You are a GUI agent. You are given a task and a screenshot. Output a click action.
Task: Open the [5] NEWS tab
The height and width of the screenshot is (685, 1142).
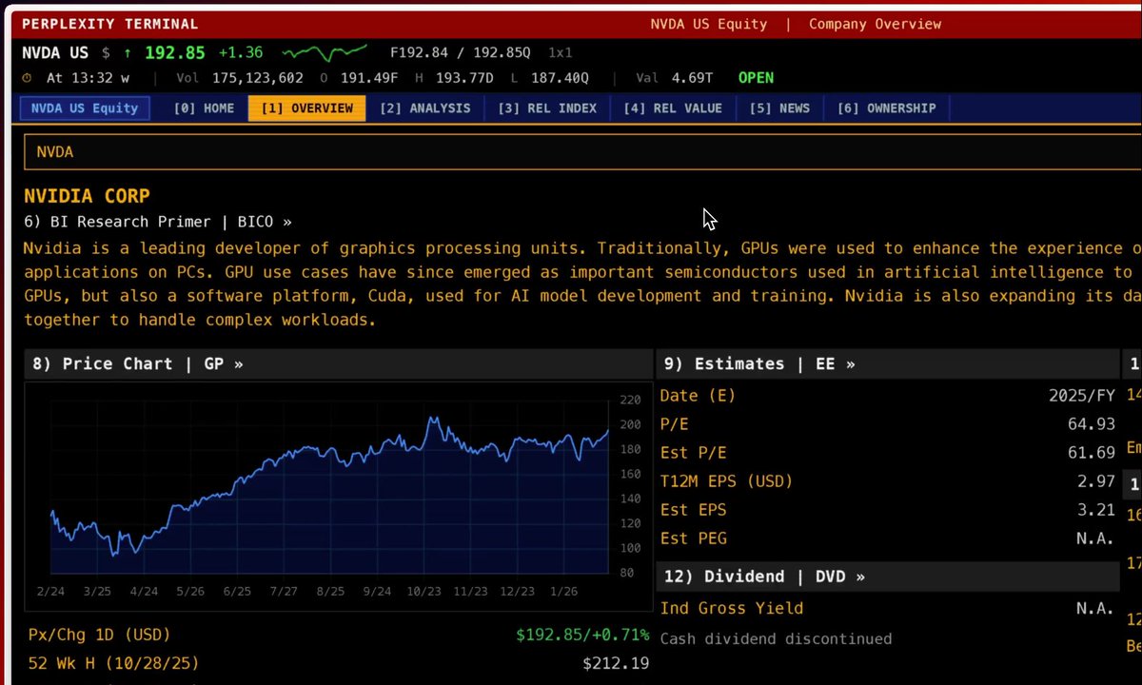pyautogui.click(x=779, y=108)
